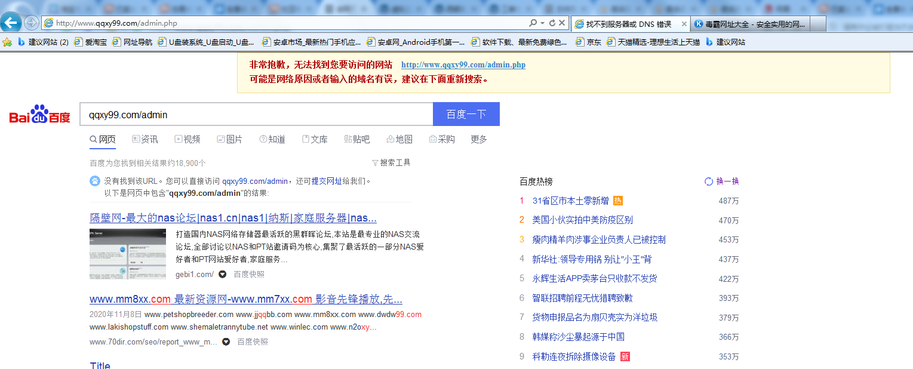The image size is (913, 369).
Task: Open the 隔壁网 nas论坛 result link
Action: 233,217
